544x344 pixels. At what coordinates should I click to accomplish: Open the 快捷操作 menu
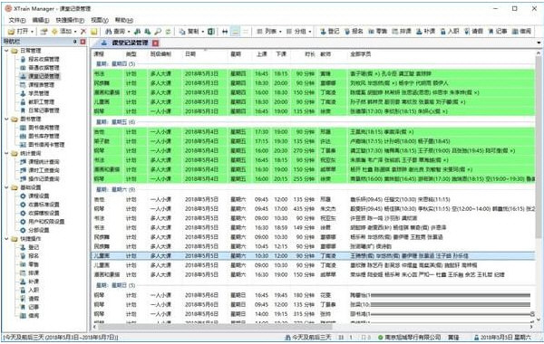point(70,20)
